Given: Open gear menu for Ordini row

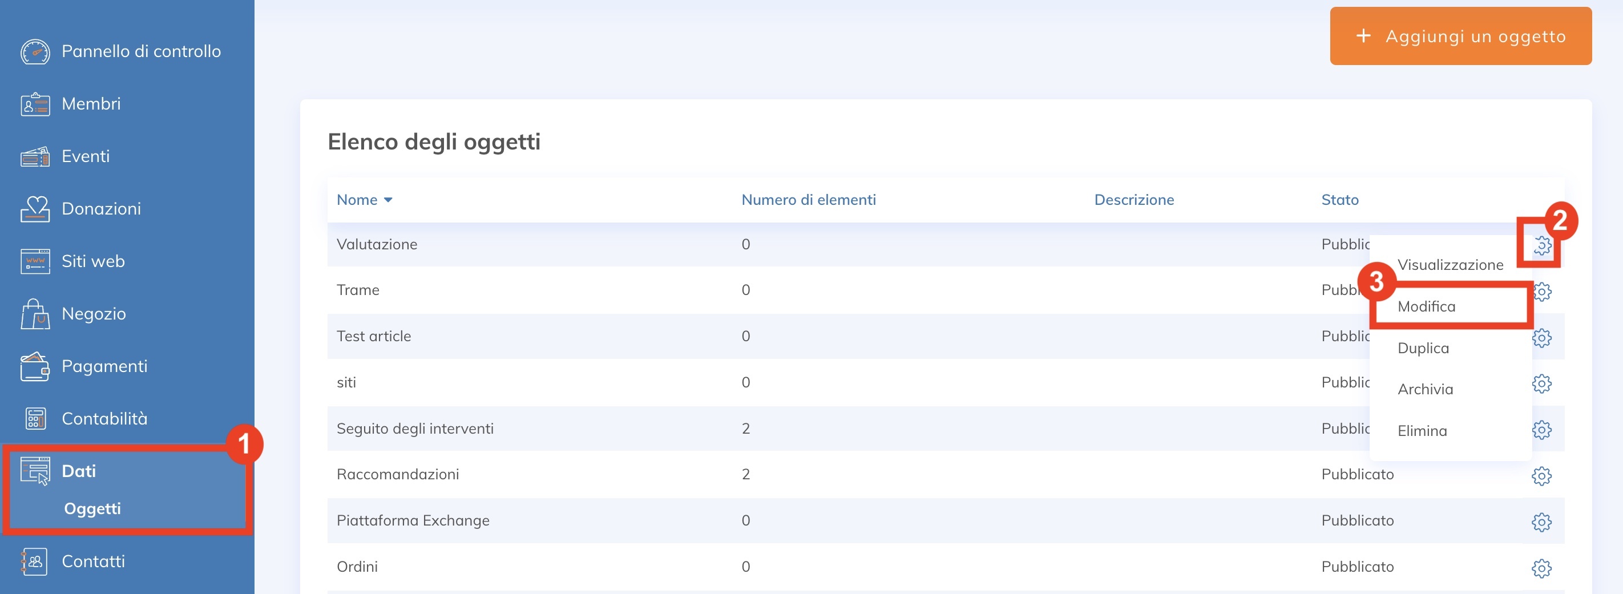Looking at the screenshot, I should (x=1541, y=568).
